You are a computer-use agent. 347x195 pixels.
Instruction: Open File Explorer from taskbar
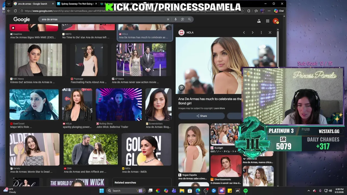(182, 191)
